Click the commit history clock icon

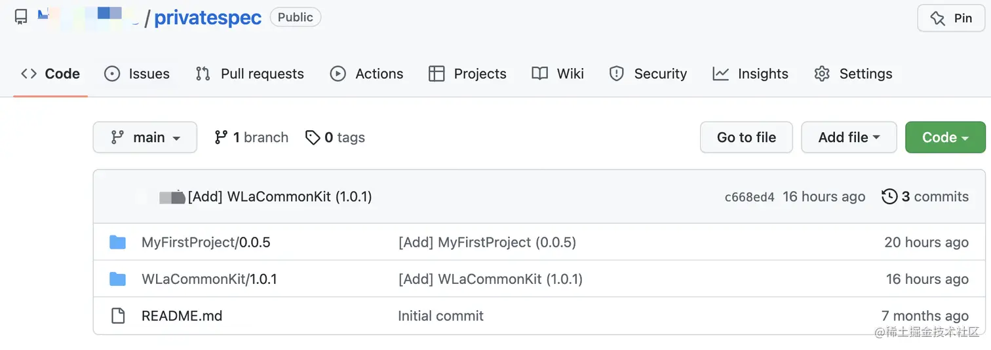point(889,197)
